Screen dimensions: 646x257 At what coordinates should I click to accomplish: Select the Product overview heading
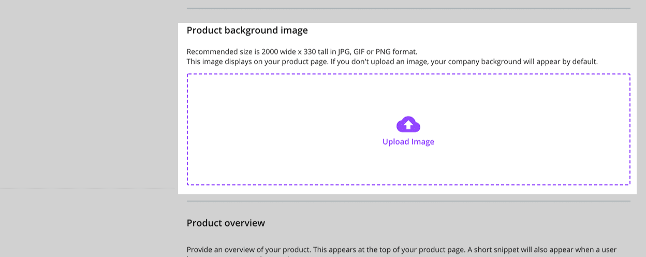pyautogui.click(x=226, y=223)
